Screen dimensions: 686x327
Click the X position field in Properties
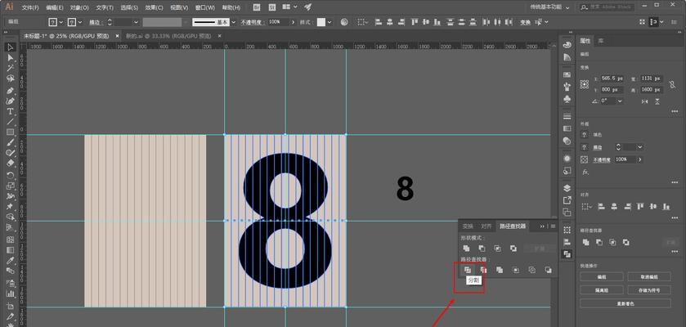coord(612,78)
